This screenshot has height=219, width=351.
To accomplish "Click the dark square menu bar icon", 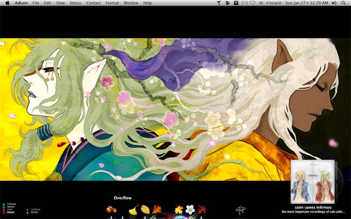I will click(x=236, y=3).
